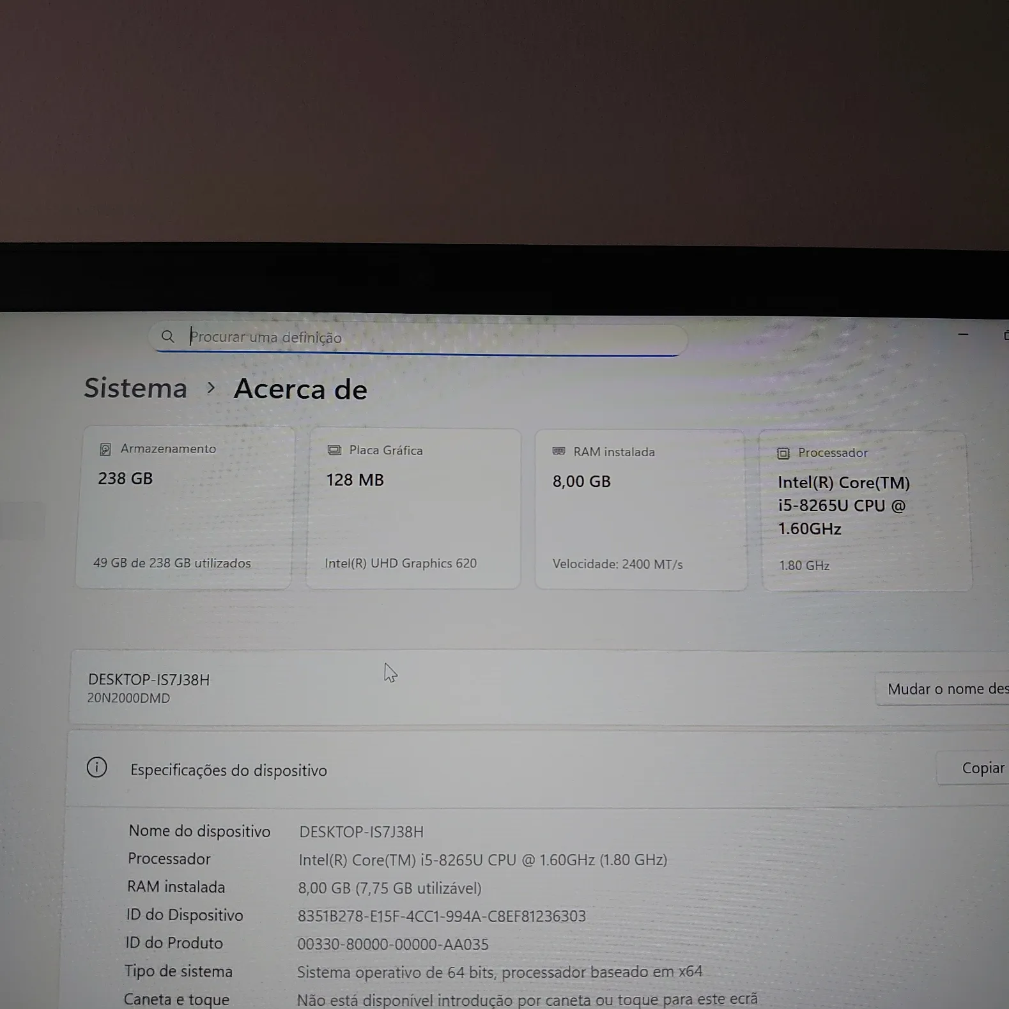Screen dimensions: 1009x1009
Task: Collapse the Especificações do dispositivo section
Action: 537,769
